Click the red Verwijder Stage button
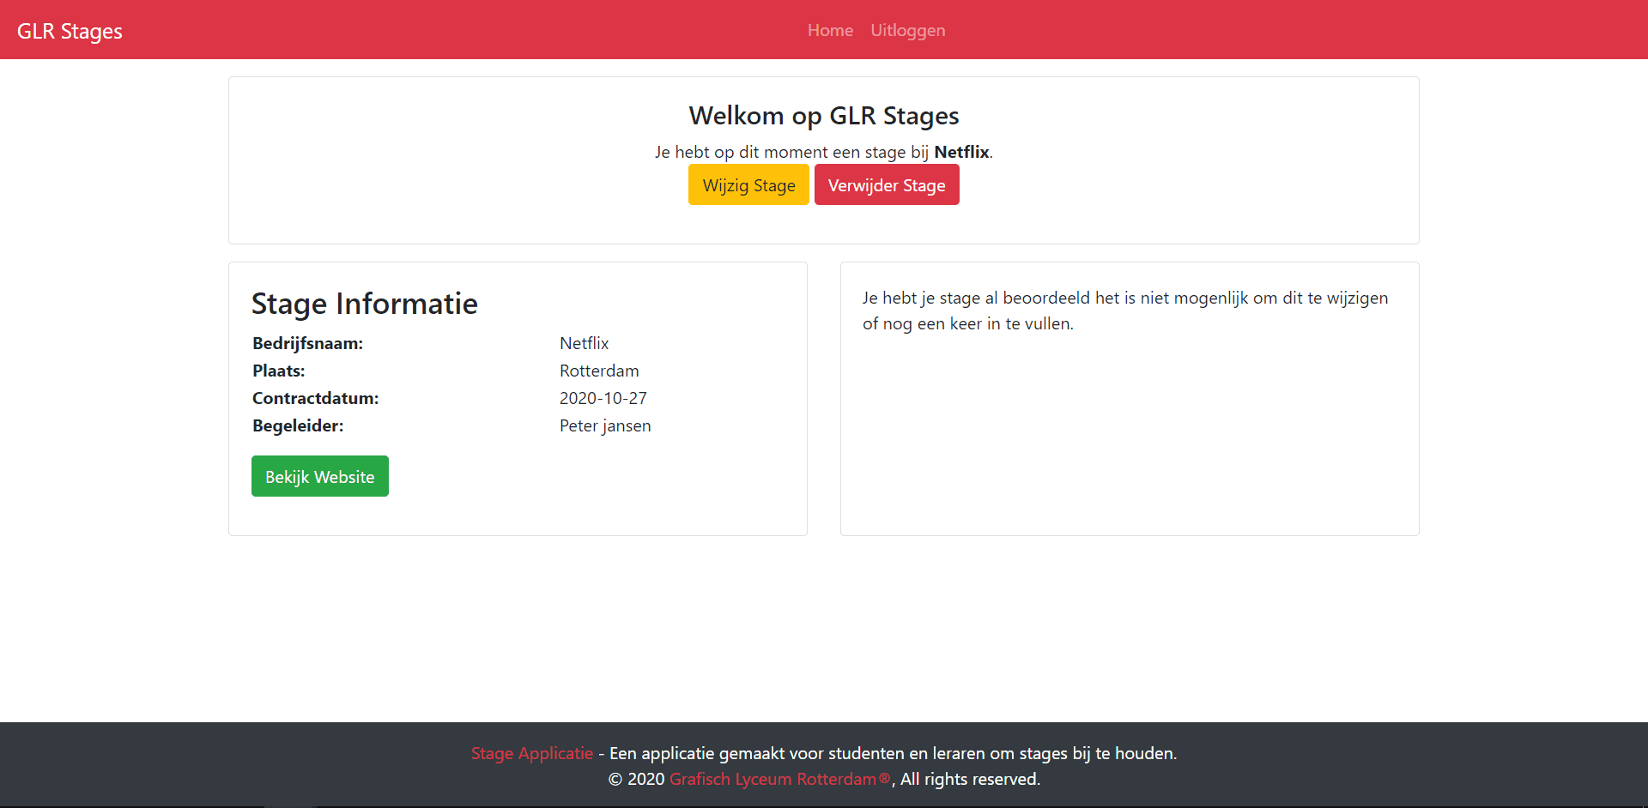This screenshot has width=1648, height=808. [887, 185]
